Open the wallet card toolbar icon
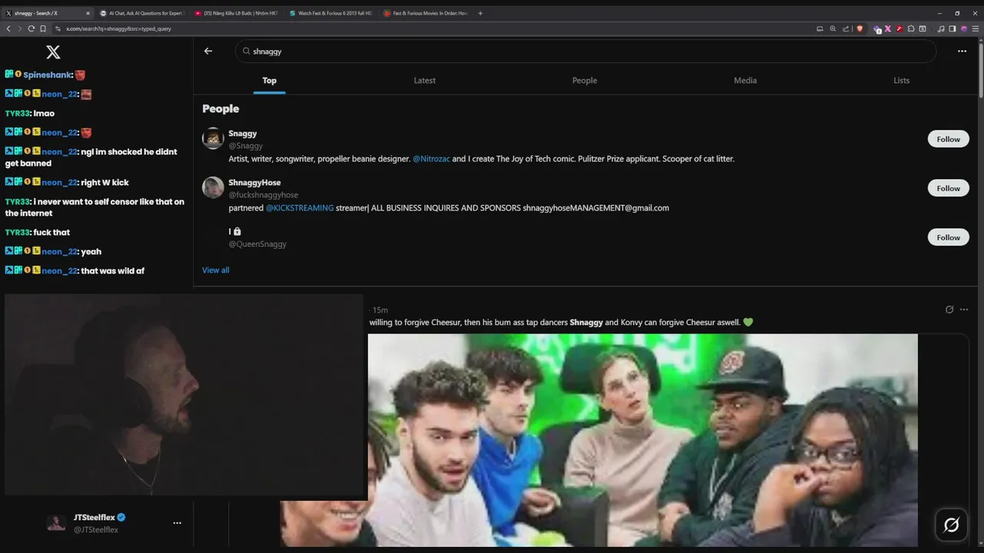984x553 pixels. pos(922,28)
